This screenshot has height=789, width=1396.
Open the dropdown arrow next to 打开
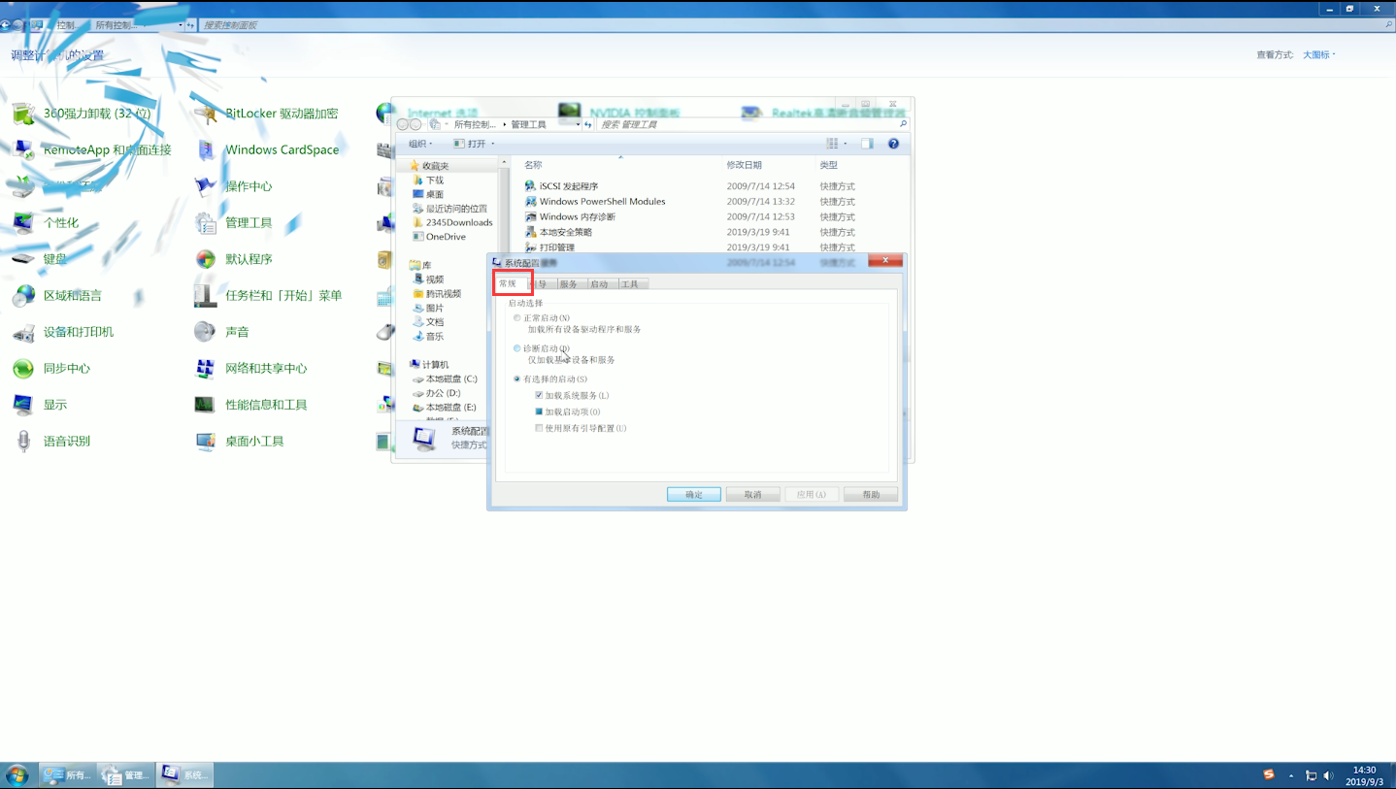pos(492,144)
